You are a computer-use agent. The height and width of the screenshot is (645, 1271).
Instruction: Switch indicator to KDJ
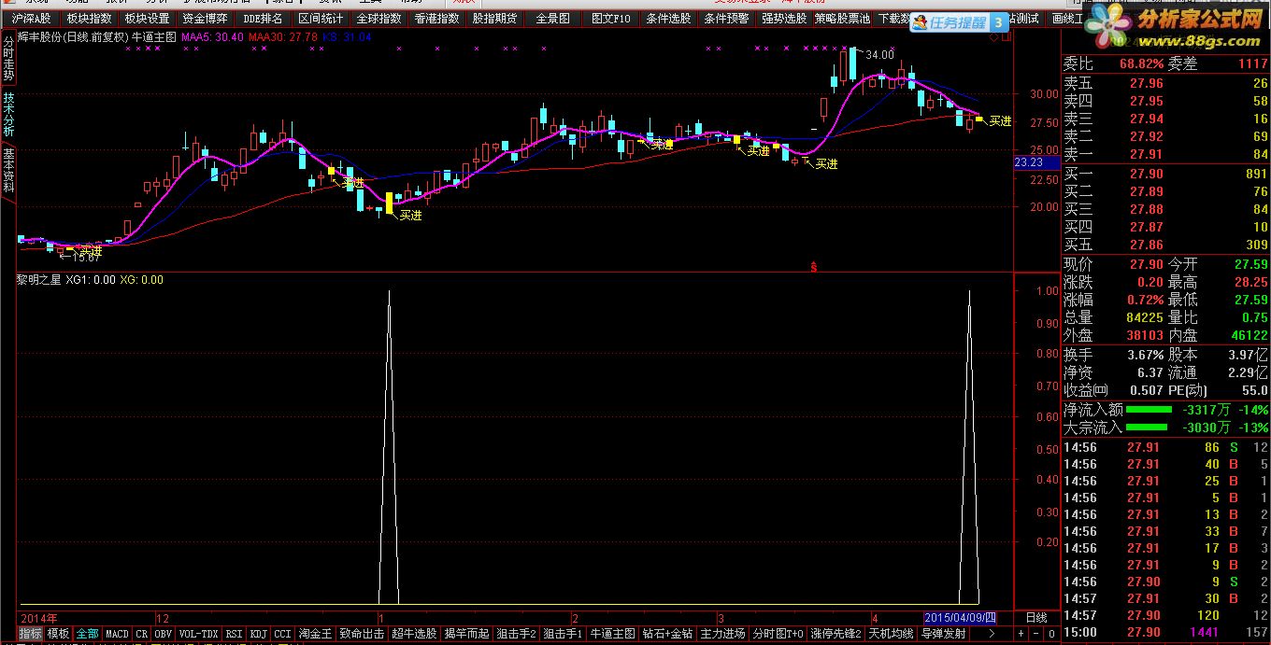[x=258, y=634]
